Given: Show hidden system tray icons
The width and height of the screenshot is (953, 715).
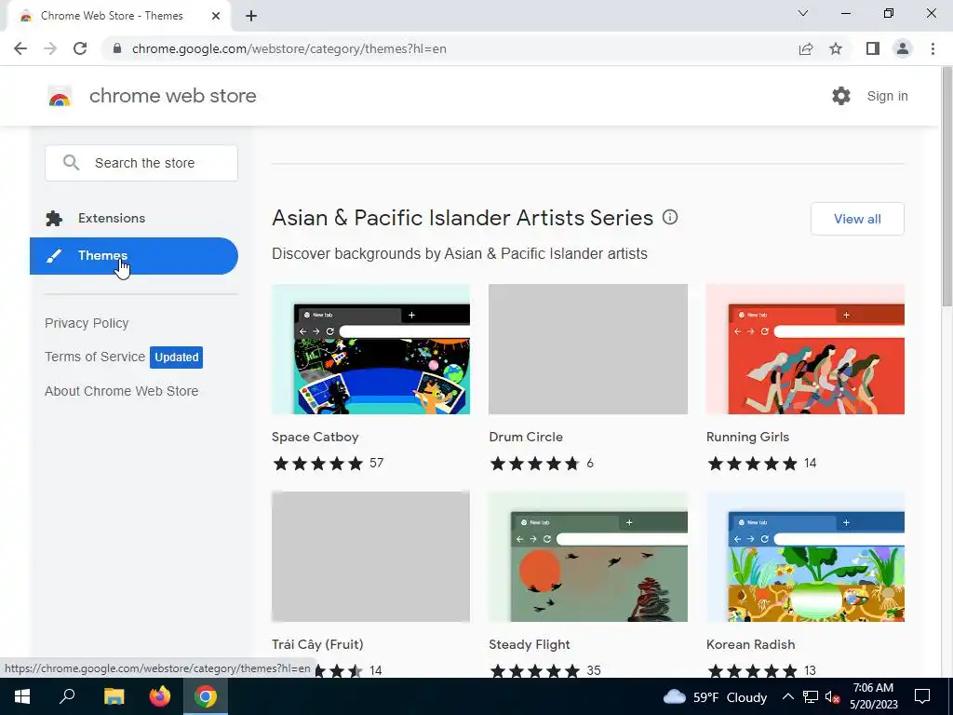Looking at the screenshot, I should coord(787,696).
